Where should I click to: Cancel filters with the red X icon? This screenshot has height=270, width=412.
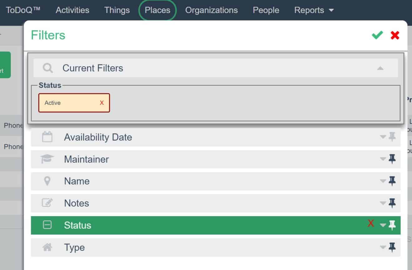(x=395, y=35)
